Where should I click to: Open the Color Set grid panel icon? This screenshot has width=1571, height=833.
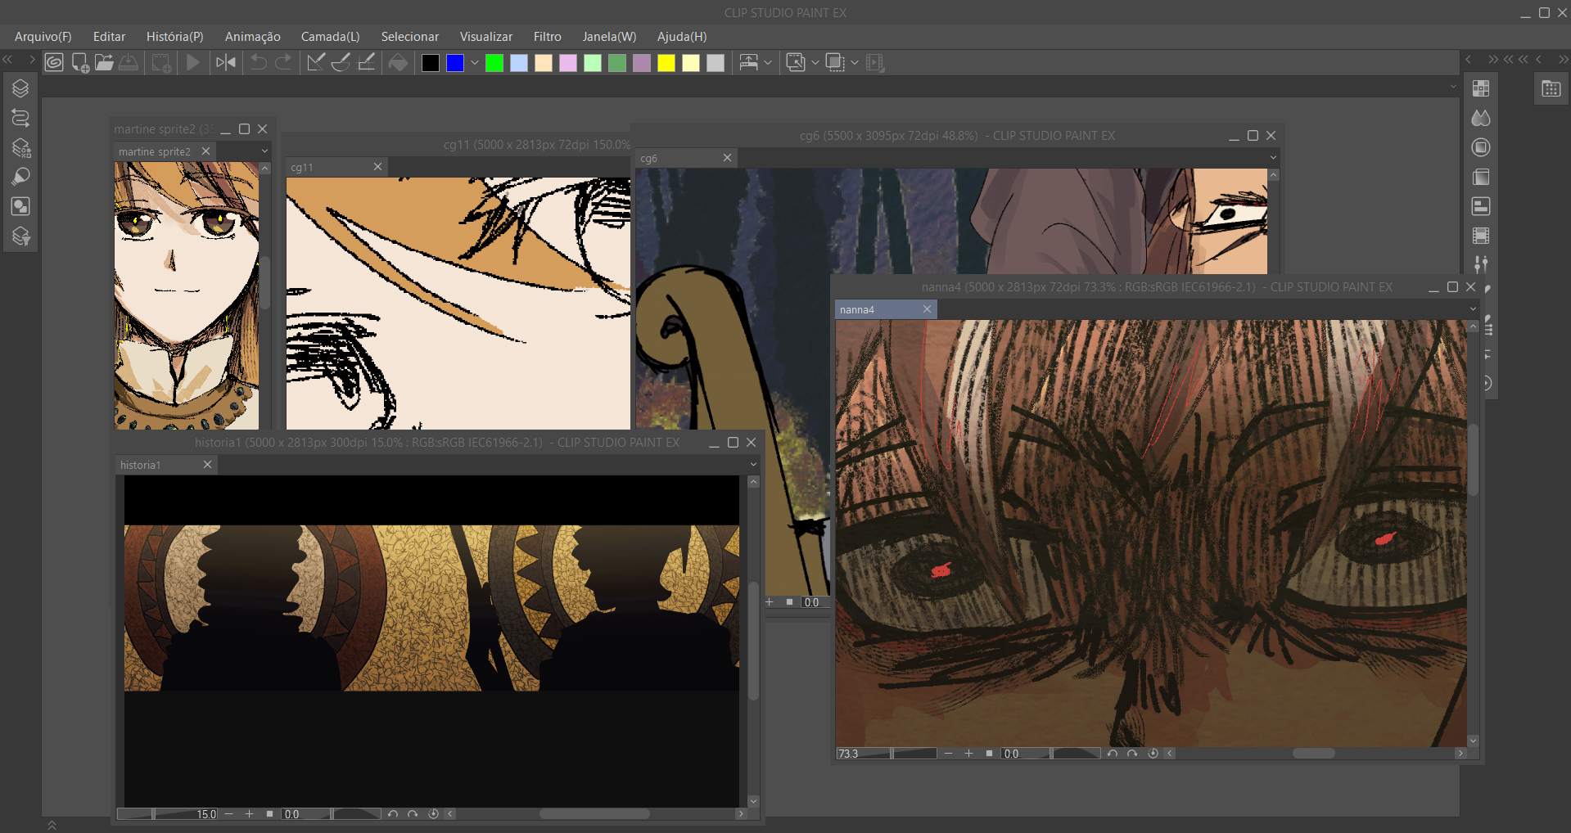point(1481,88)
